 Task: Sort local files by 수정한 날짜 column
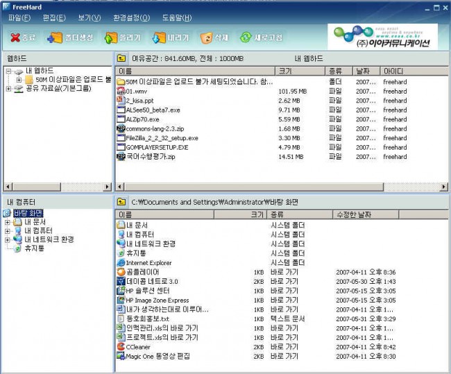361,215
